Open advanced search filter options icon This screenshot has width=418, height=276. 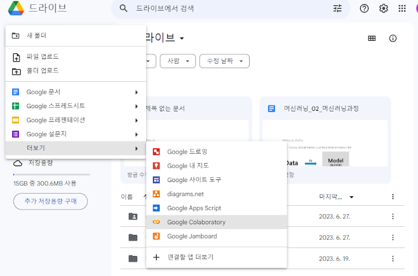pos(337,8)
